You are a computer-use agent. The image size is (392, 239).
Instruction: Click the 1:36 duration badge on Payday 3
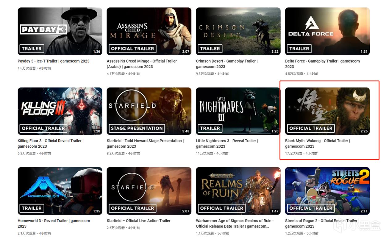97,52
